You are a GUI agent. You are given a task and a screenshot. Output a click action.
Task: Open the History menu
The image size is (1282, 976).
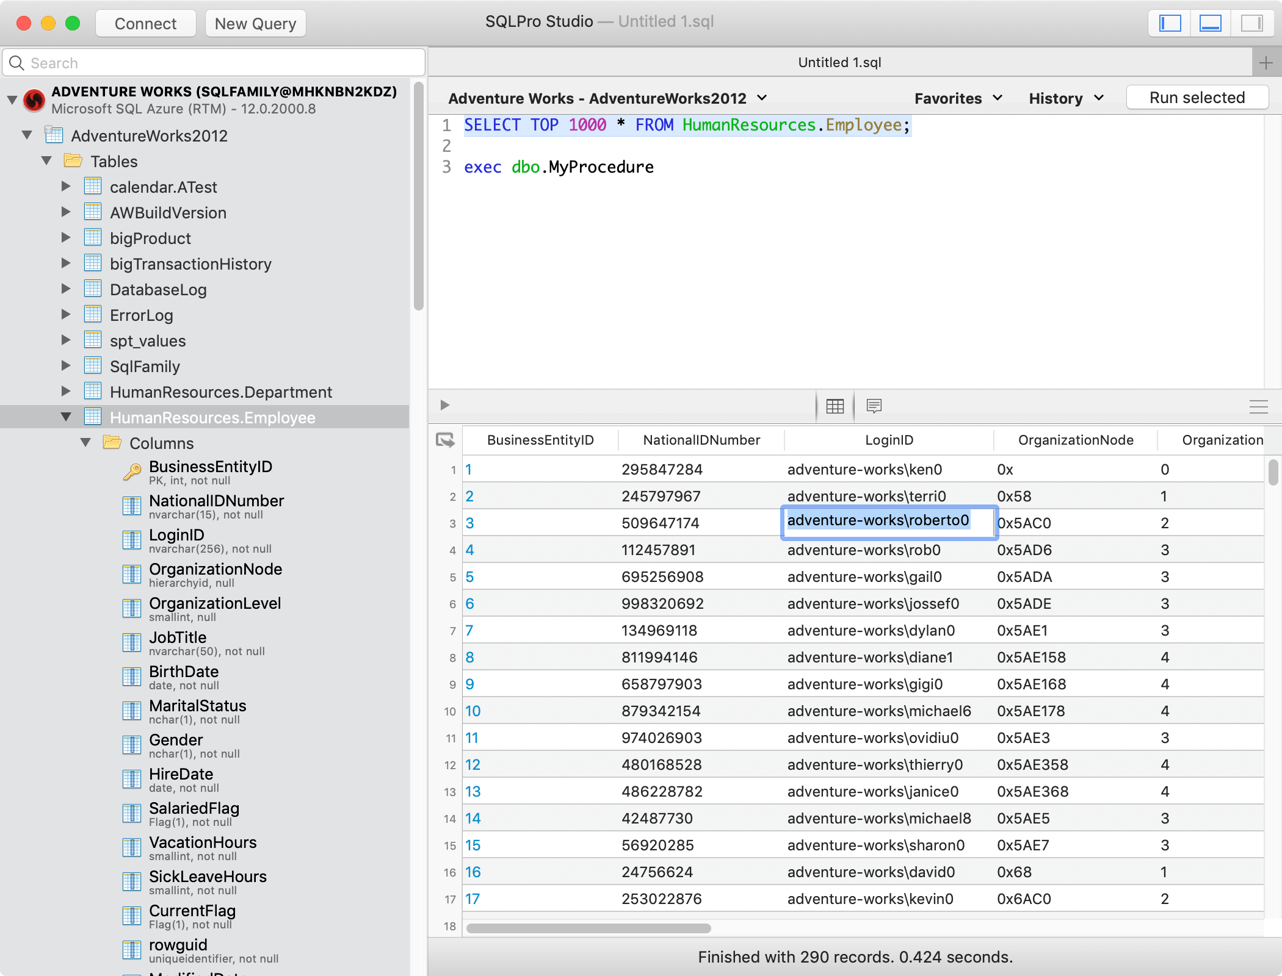tap(1064, 98)
